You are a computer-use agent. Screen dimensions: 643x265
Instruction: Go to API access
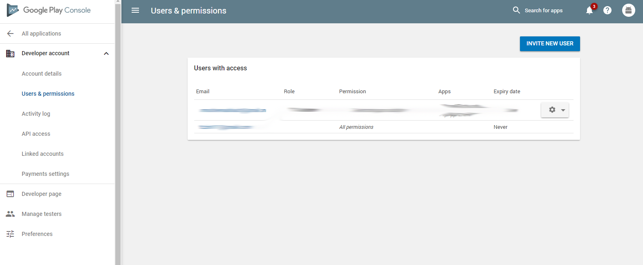click(36, 134)
